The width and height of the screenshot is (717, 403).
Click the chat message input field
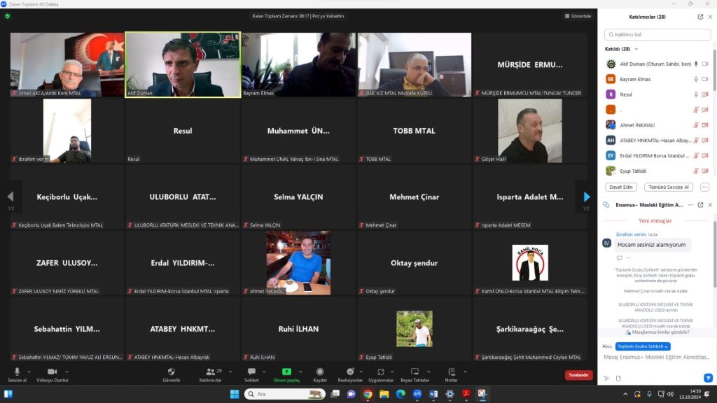[x=657, y=357]
